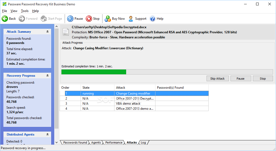This screenshot has width=276, height=151.
Task: Click the green Back arrow icon
Action: [5, 18]
